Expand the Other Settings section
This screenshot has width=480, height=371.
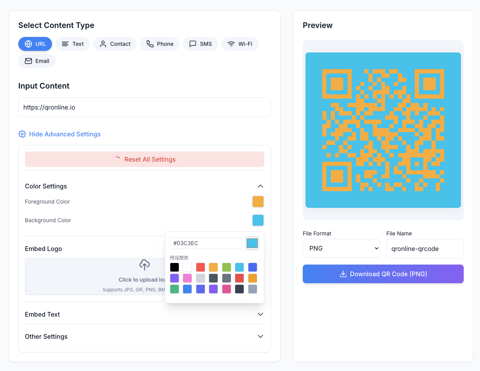click(145, 336)
